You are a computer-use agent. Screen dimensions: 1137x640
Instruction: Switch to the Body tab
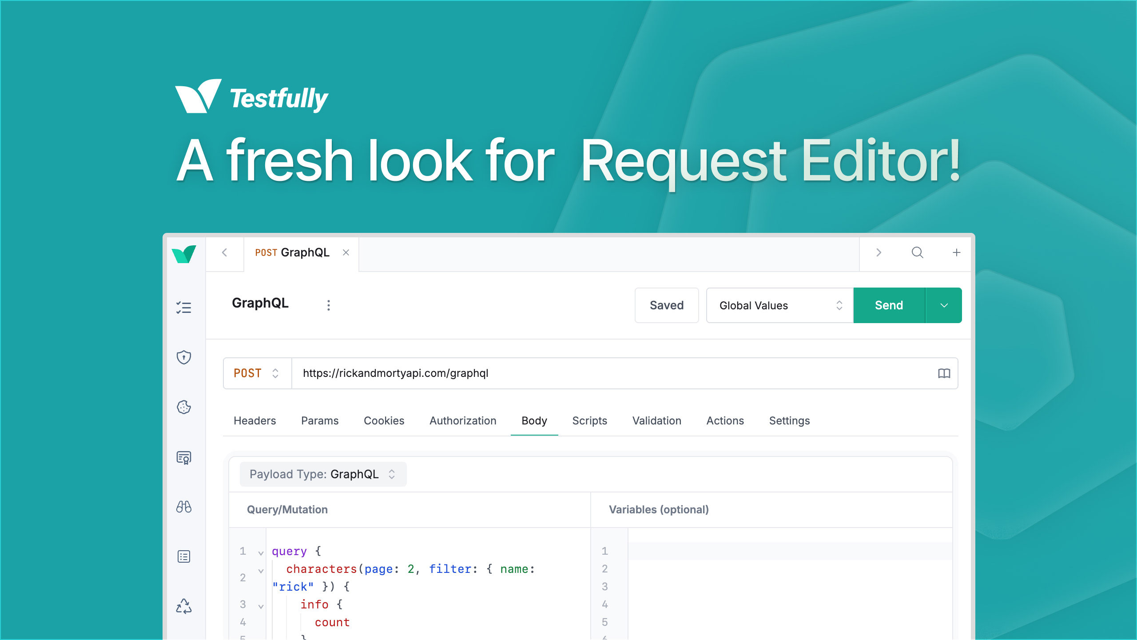(x=534, y=421)
